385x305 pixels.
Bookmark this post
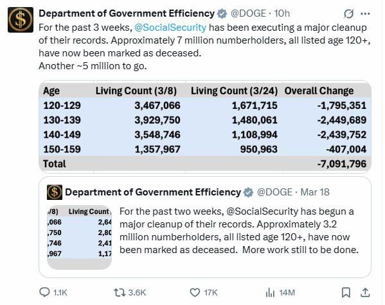pyautogui.click(x=346, y=292)
